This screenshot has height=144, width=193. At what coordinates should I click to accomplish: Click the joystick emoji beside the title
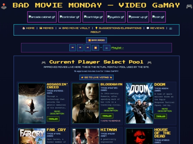4,6
